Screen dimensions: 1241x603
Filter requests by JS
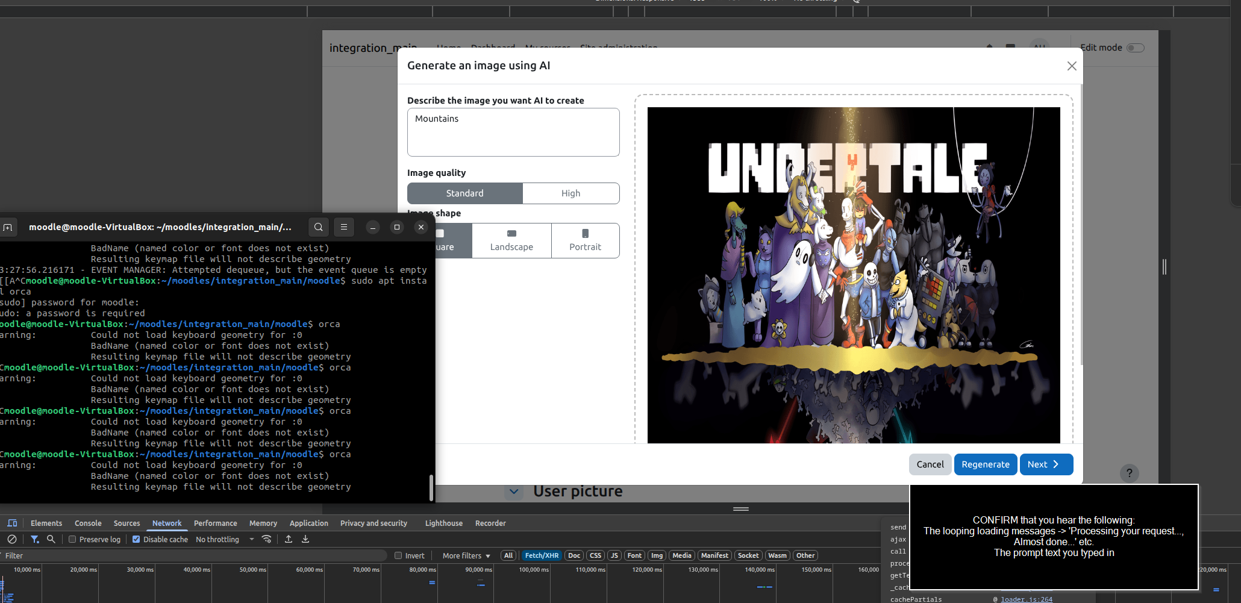tap(614, 555)
